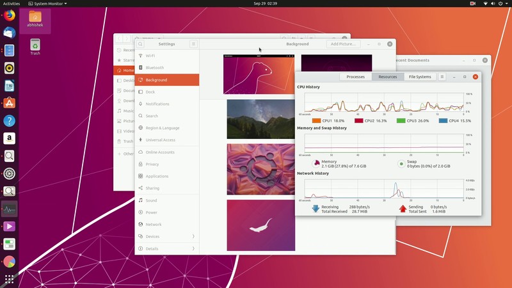Launch Firefox from the dock
This screenshot has width=512, height=288.
(9, 15)
